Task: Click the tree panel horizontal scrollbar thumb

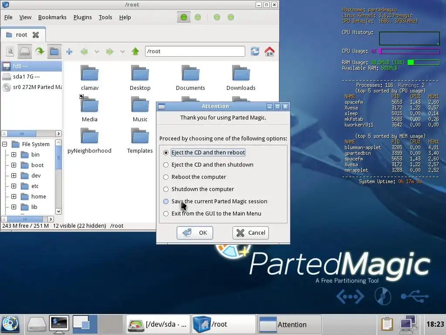Action: (x=25, y=219)
